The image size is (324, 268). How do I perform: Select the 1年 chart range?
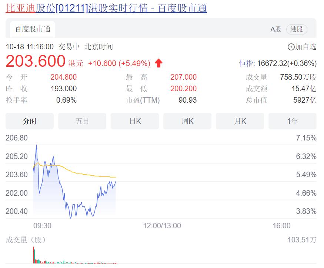[x=292, y=121]
